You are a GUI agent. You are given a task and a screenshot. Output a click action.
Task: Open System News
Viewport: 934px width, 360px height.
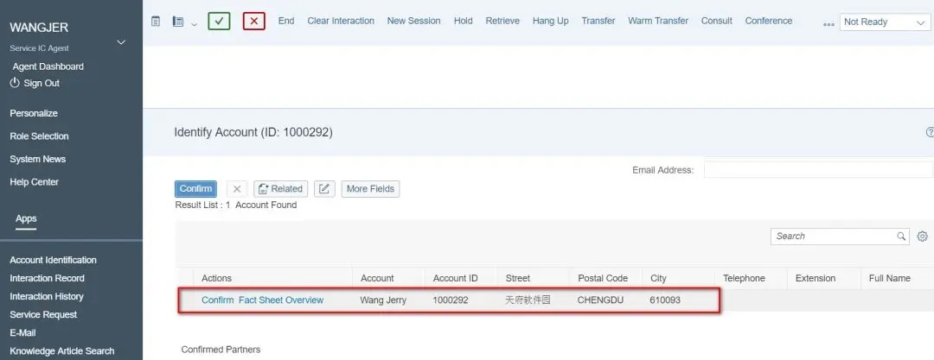37,159
